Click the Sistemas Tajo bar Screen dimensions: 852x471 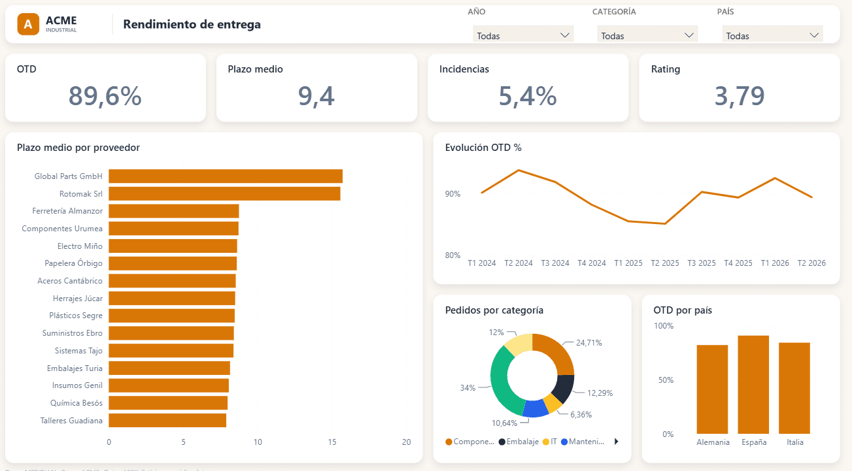[x=171, y=350]
